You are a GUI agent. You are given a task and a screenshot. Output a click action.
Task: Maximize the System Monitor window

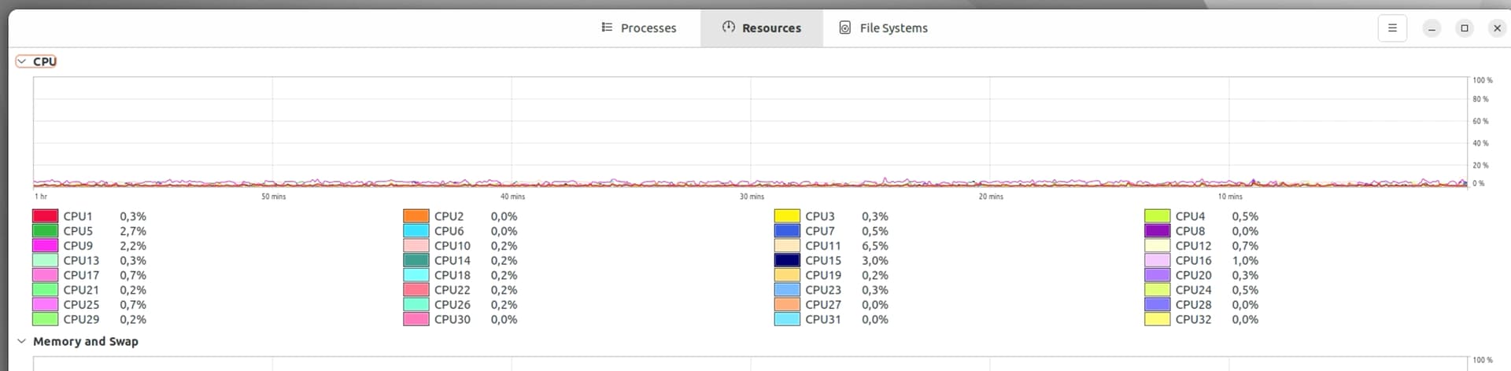[1465, 28]
